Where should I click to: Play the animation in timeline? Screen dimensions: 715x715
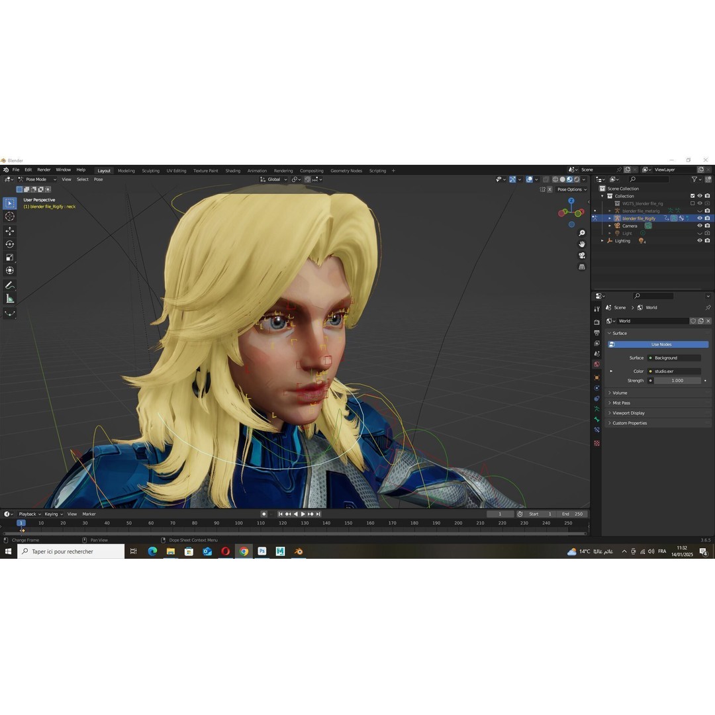click(x=303, y=514)
